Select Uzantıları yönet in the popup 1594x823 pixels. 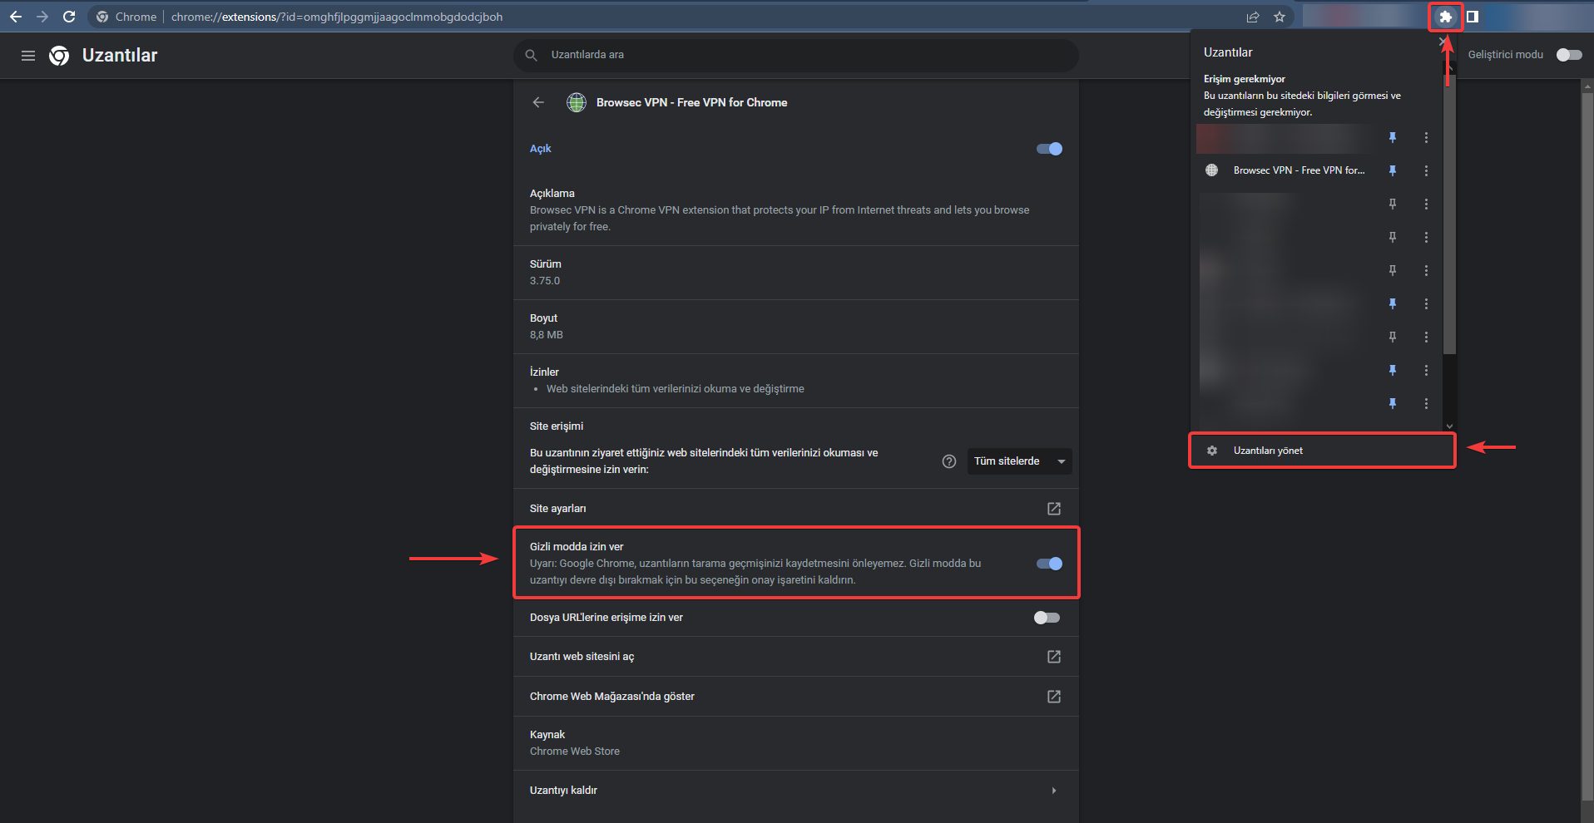(1322, 451)
